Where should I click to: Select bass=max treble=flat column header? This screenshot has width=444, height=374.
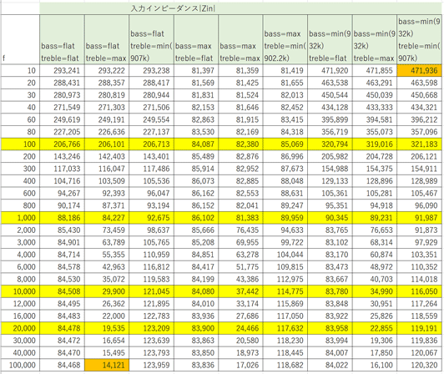(196, 39)
